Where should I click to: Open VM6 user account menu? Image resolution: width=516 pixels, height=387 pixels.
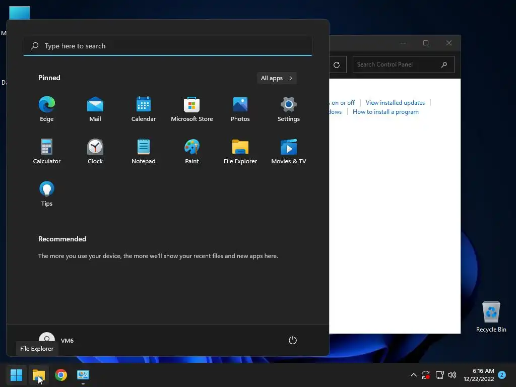point(56,340)
